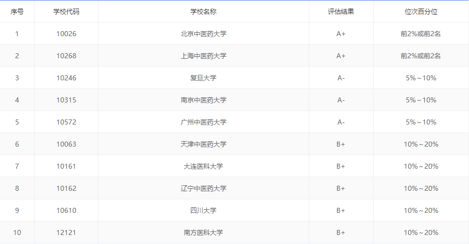Select the 四川大学 school name
The image size is (469, 244).
203,210
